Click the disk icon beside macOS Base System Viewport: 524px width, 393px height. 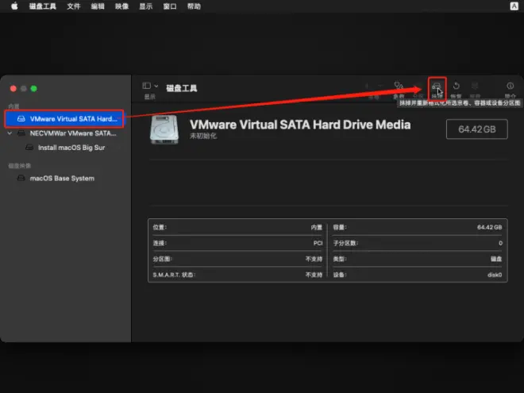(x=21, y=178)
